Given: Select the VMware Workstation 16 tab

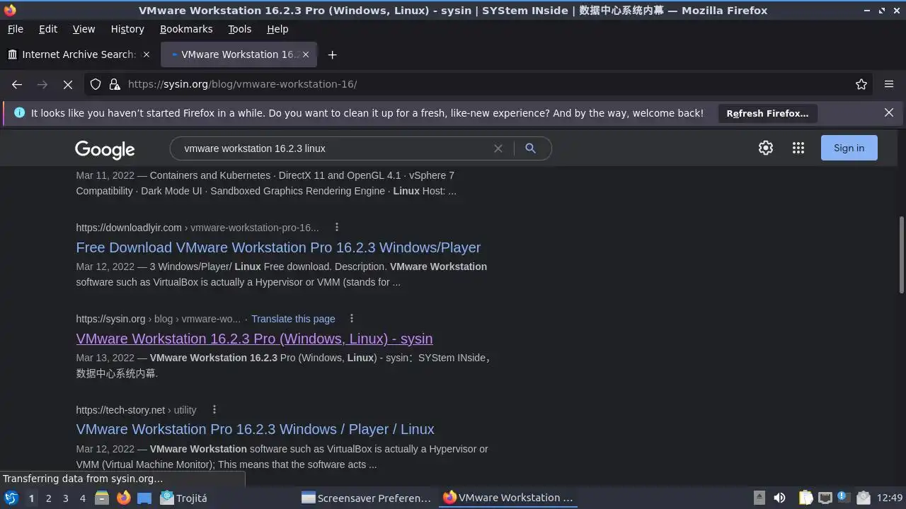Looking at the screenshot, I should pyautogui.click(x=239, y=54).
